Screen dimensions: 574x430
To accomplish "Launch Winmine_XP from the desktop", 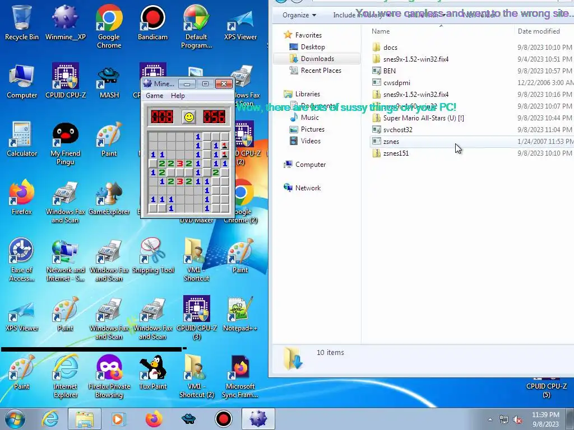I will [x=65, y=22].
